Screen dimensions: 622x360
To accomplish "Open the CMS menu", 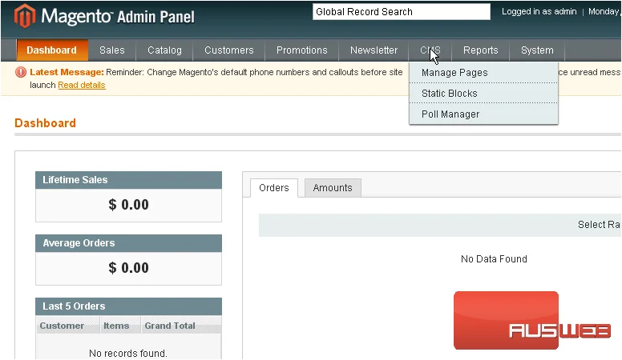I will click(x=430, y=50).
